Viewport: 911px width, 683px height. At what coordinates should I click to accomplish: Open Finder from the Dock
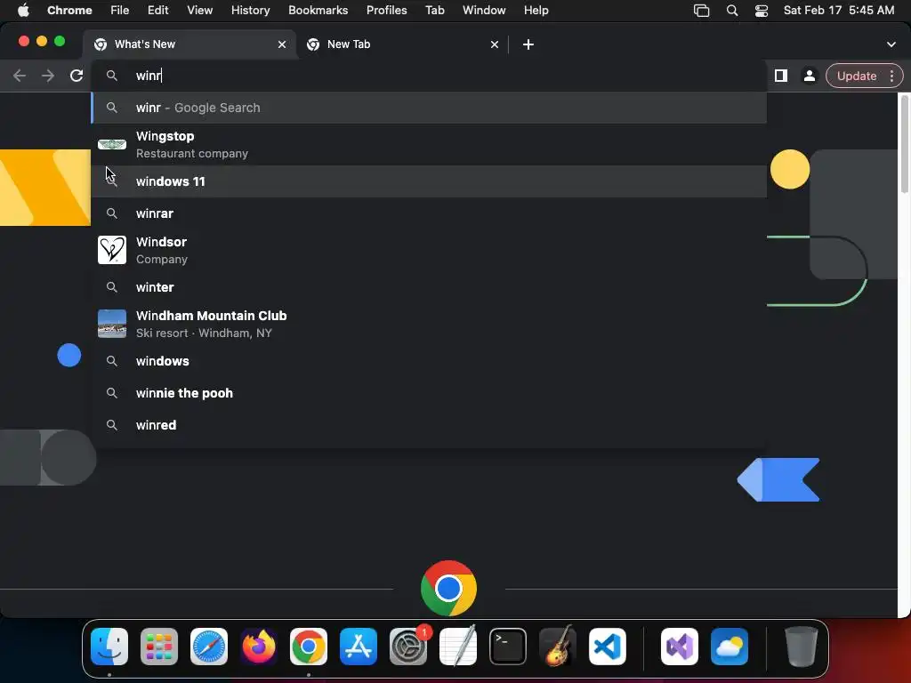pos(109,647)
